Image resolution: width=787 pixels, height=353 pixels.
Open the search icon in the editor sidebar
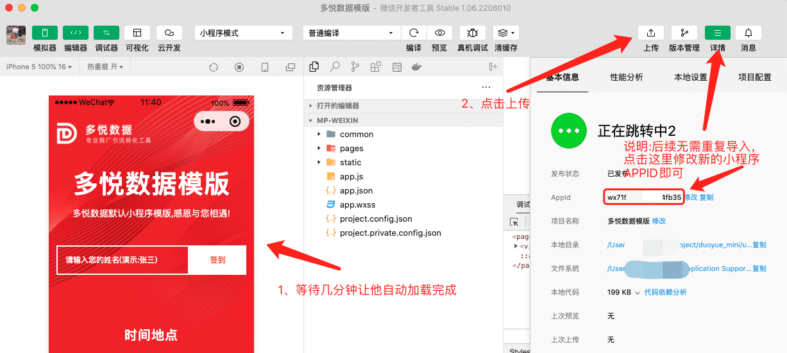point(335,67)
